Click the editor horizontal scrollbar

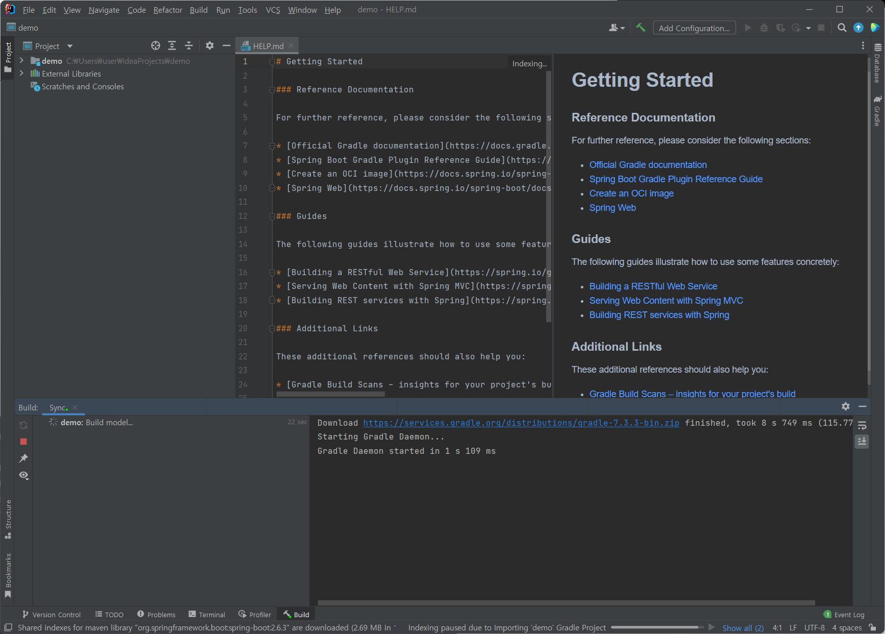330,394
